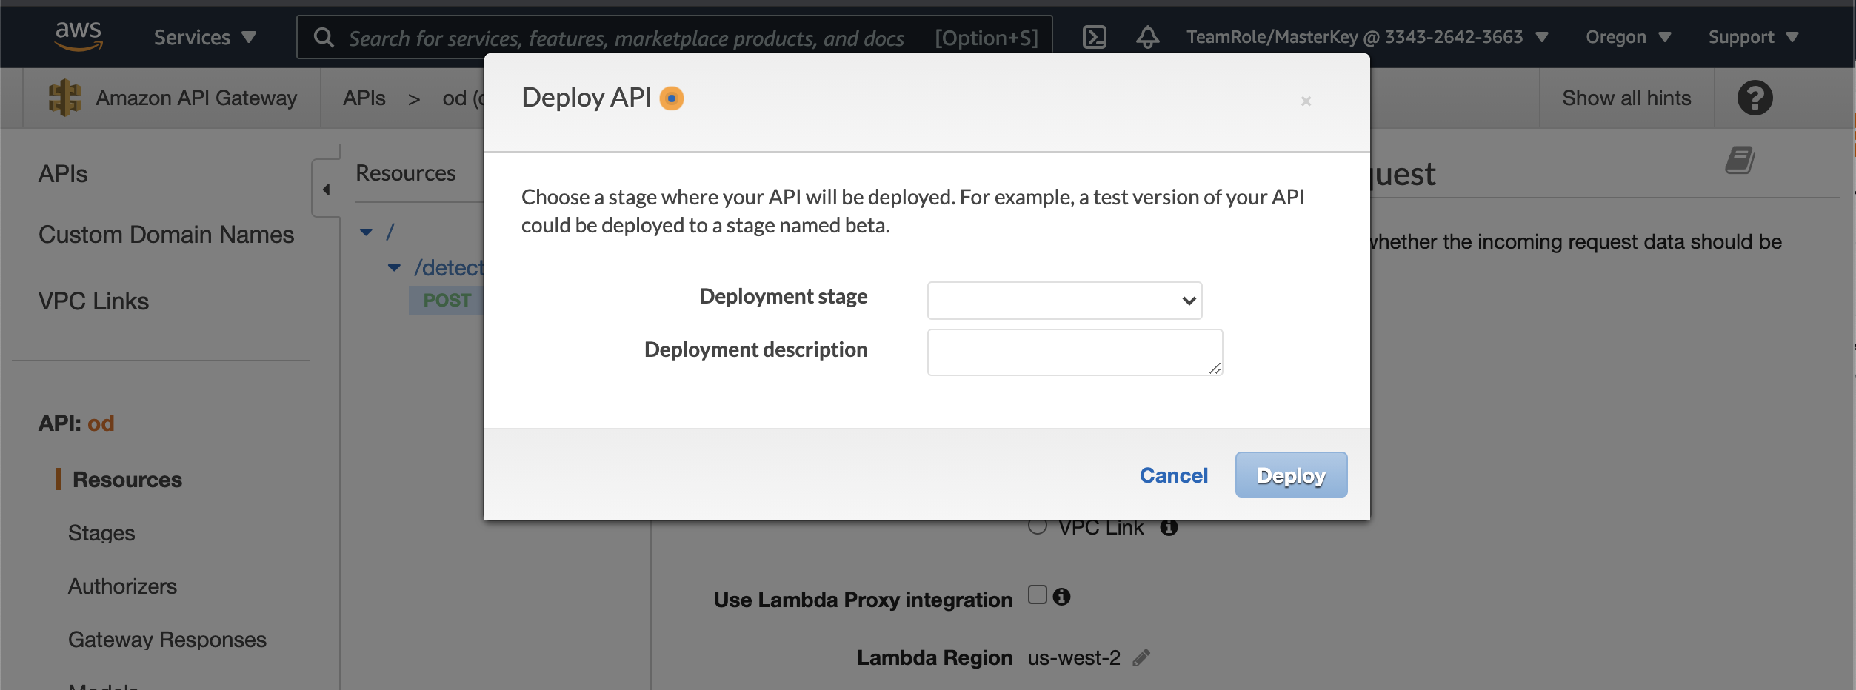Cancel the Deploy API dialog

coord(1173,475)
